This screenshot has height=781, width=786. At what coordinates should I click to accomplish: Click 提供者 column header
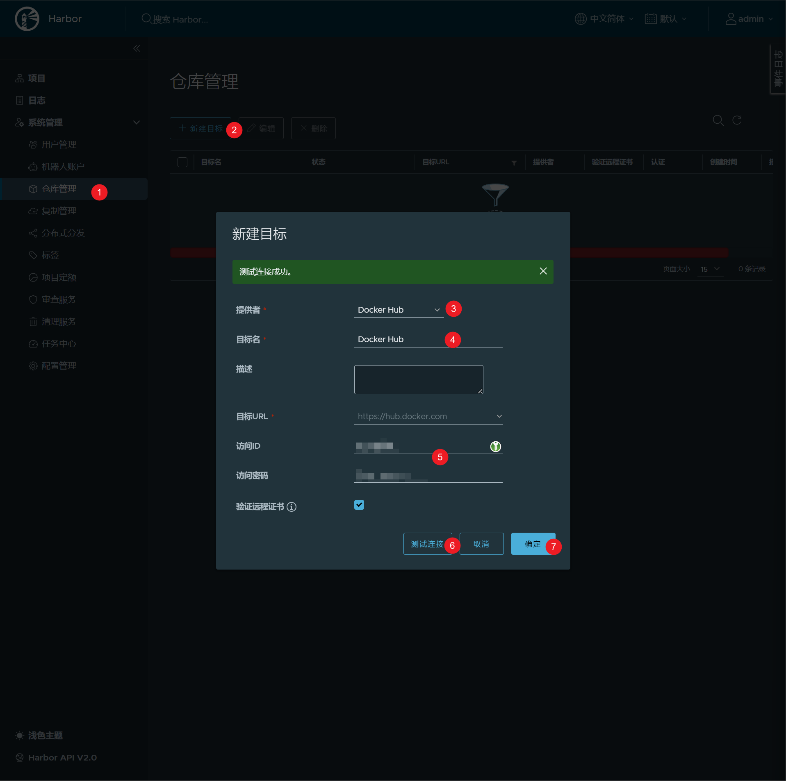[x=543, y=162]
